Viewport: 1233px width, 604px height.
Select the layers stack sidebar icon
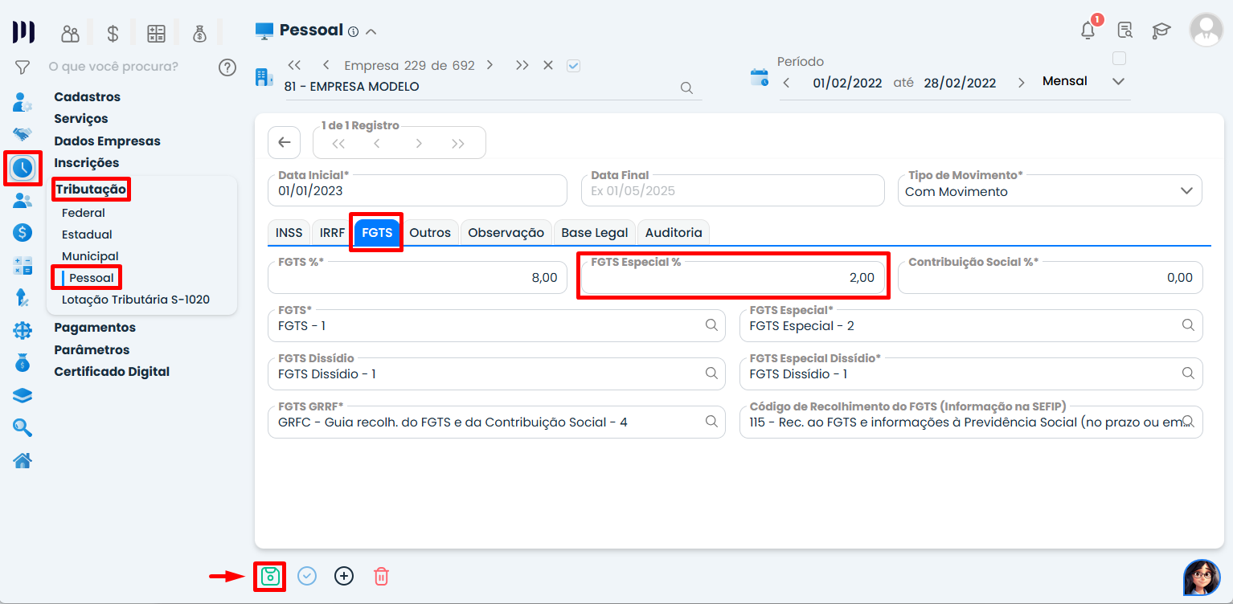[23, 395]
